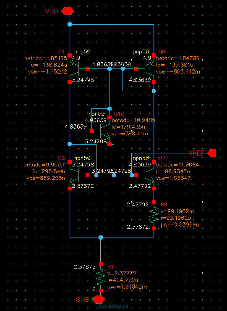Select the Q10 instance name label

click(x=119, y=114)
